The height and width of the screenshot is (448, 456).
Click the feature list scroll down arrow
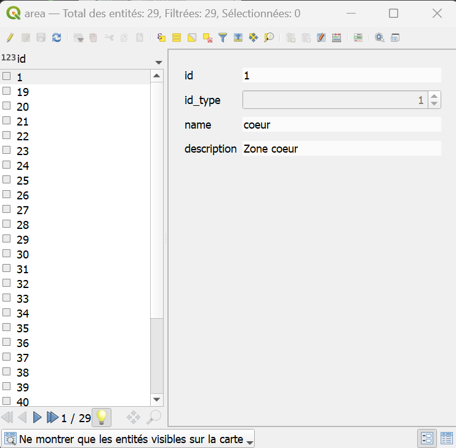(x=157, y=400)
